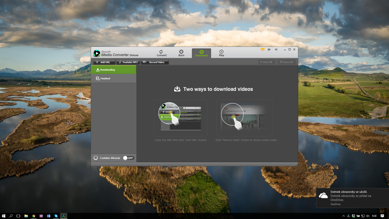Expand hidden system tray icons

pos(343,216)
